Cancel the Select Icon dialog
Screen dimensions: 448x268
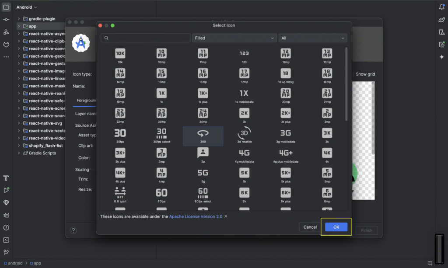310,227
